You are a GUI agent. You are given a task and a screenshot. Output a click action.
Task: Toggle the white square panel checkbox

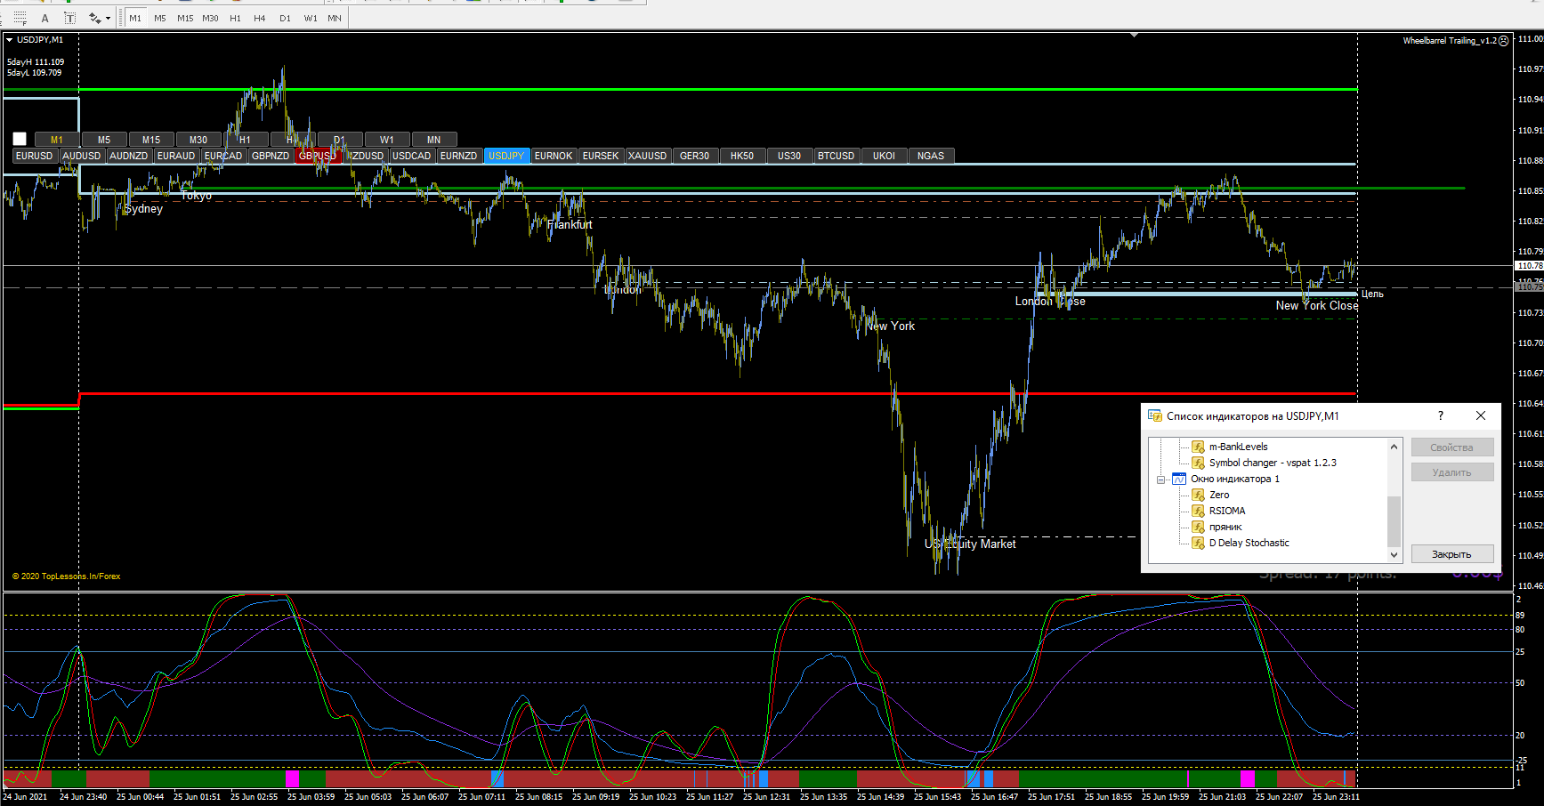pos(20,139)
